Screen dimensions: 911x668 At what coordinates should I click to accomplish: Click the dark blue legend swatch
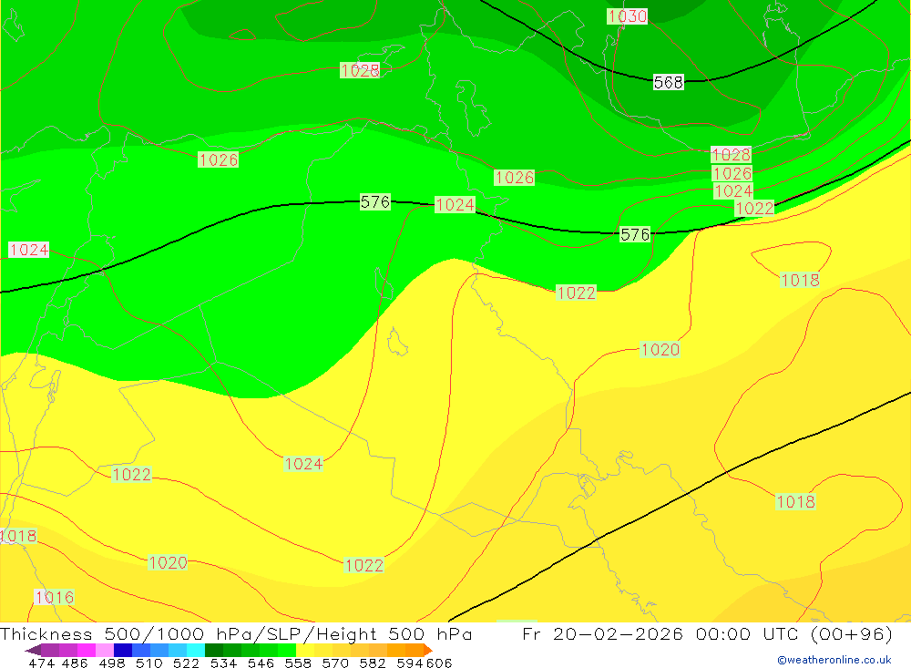pyautogui.click(x=123, y=650)
